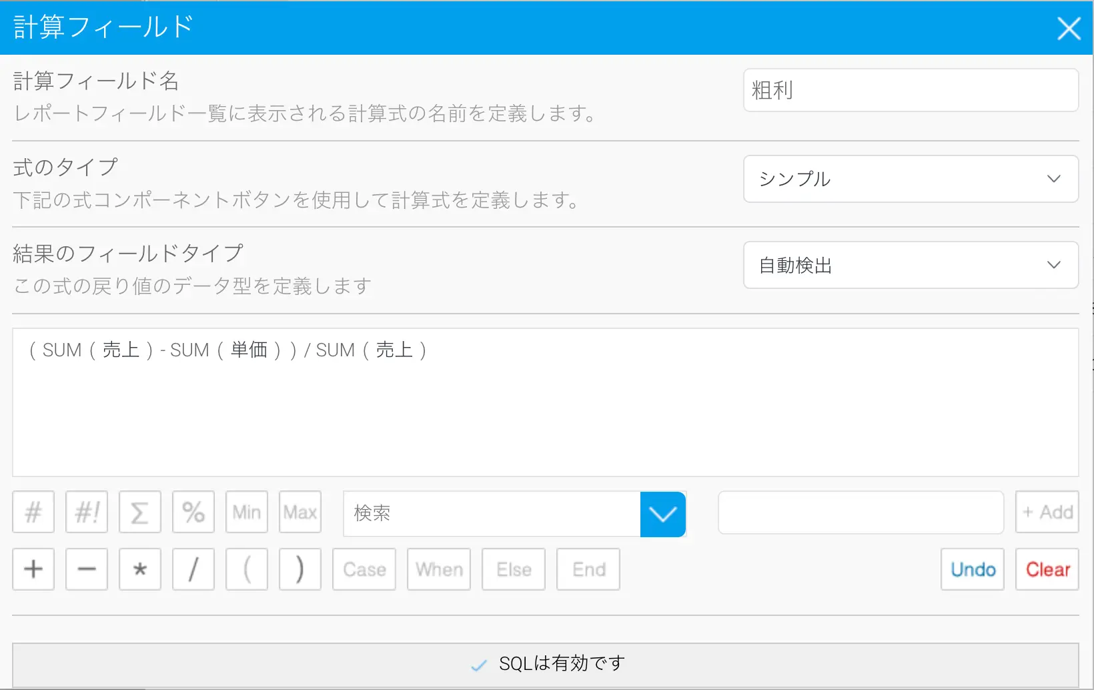Insert a closing parenthesis
Screen dimensions: 1094x690
tap(300, 569)
